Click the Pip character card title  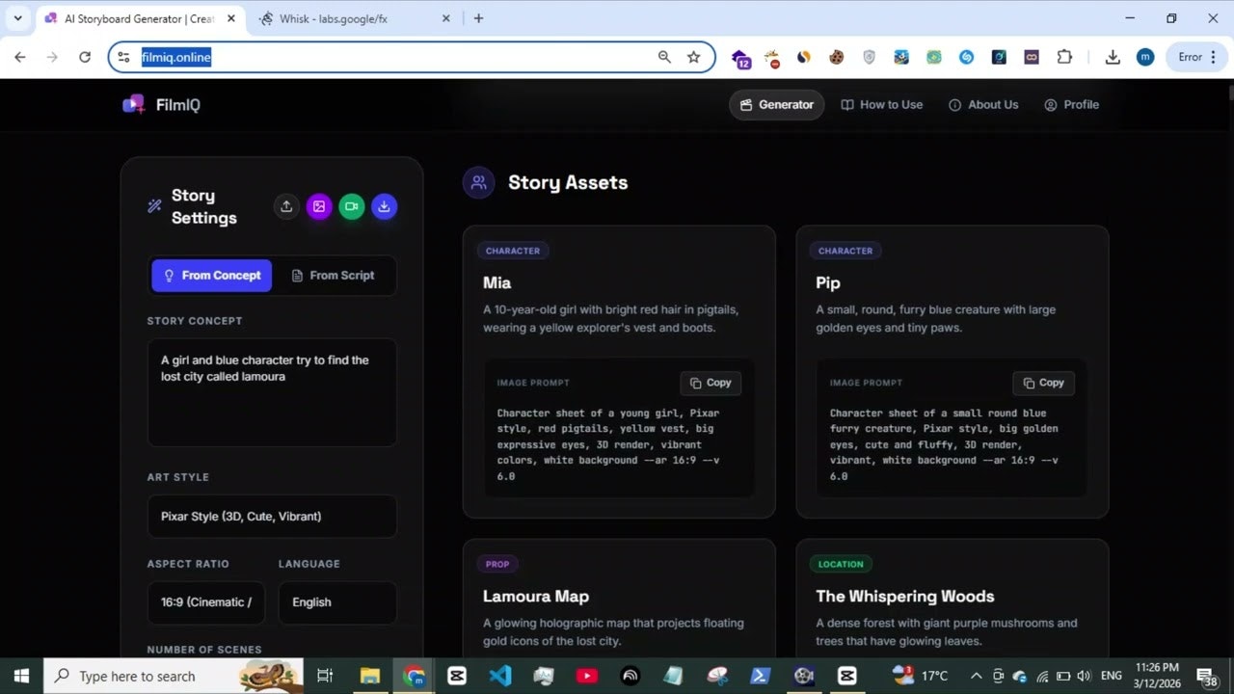point(828,282)
